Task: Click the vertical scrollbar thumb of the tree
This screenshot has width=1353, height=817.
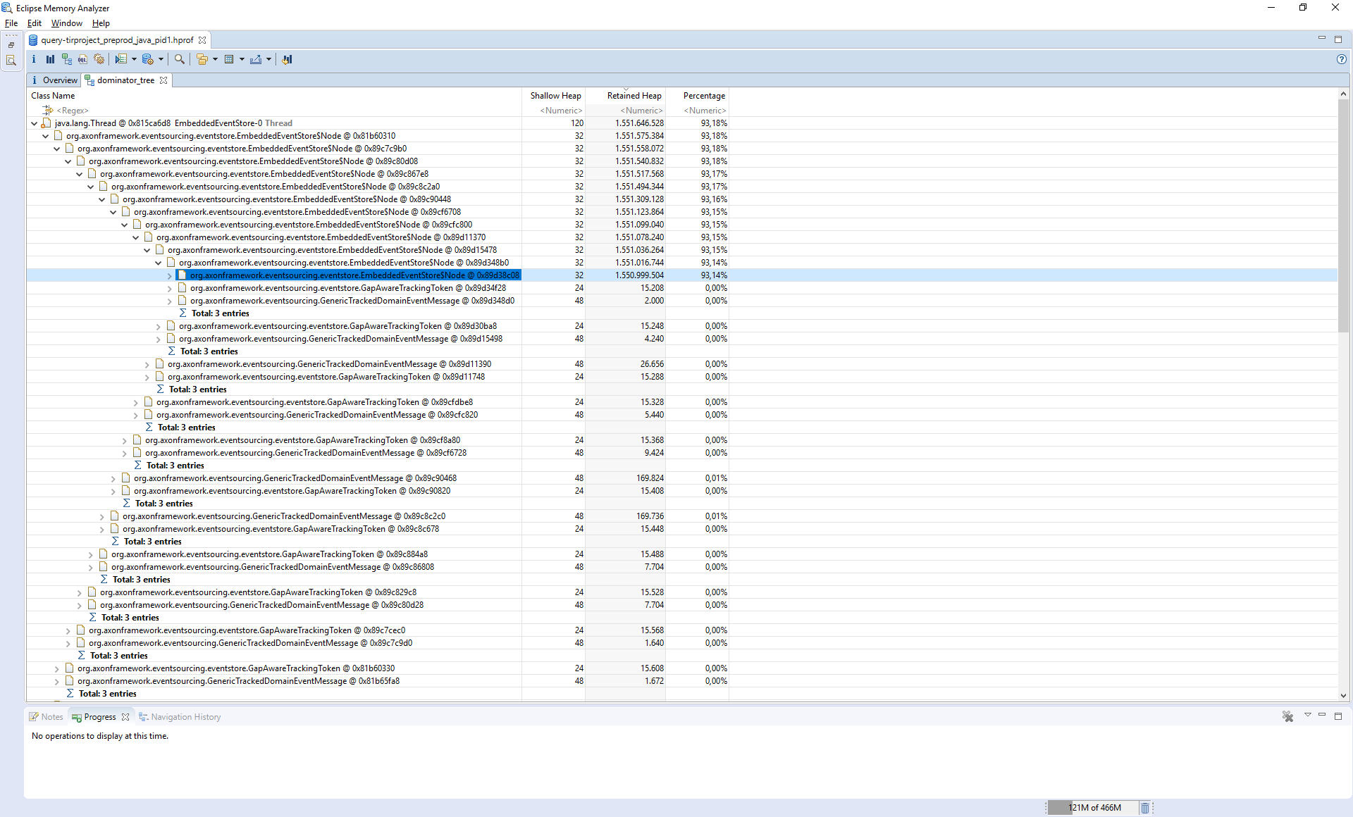Action: pyautogui.click(x=1343, y=215)
